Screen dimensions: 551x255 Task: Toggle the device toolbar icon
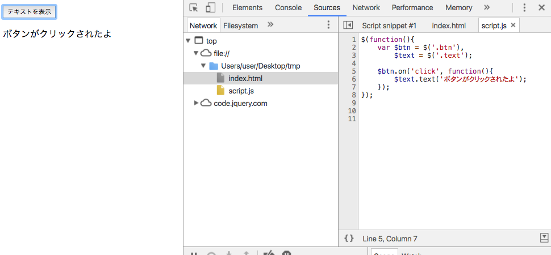(x=211, y=8)
